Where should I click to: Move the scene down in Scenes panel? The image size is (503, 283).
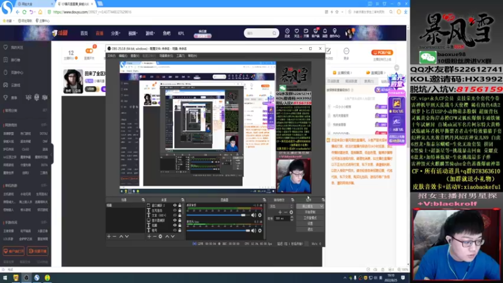point(127,236)
